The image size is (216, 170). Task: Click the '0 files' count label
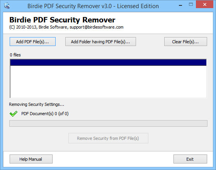15,55
